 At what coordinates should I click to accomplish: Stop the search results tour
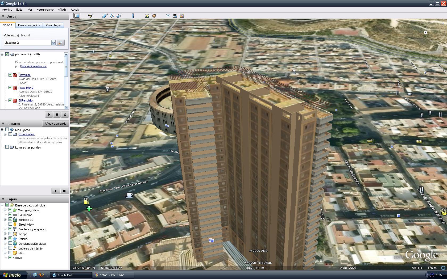pyautogui.click(x=57, y=115)
